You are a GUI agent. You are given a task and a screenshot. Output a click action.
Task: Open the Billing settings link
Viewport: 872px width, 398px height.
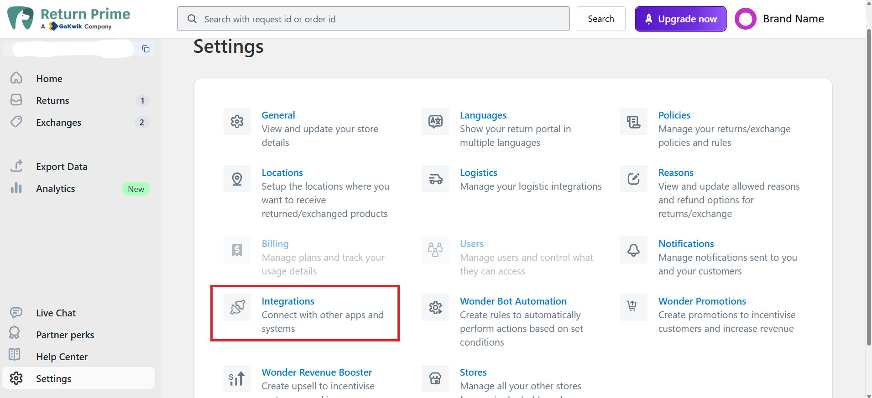275,243
